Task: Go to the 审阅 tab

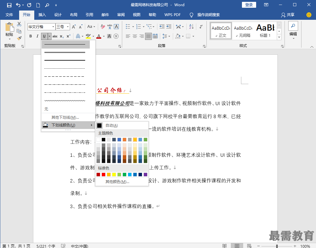Action: pyautogui.click(x=121, y=15)
